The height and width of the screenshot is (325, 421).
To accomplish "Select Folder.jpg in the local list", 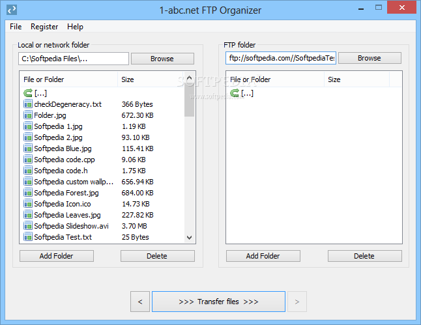I will pyautogui.click(x=50, y=115).
